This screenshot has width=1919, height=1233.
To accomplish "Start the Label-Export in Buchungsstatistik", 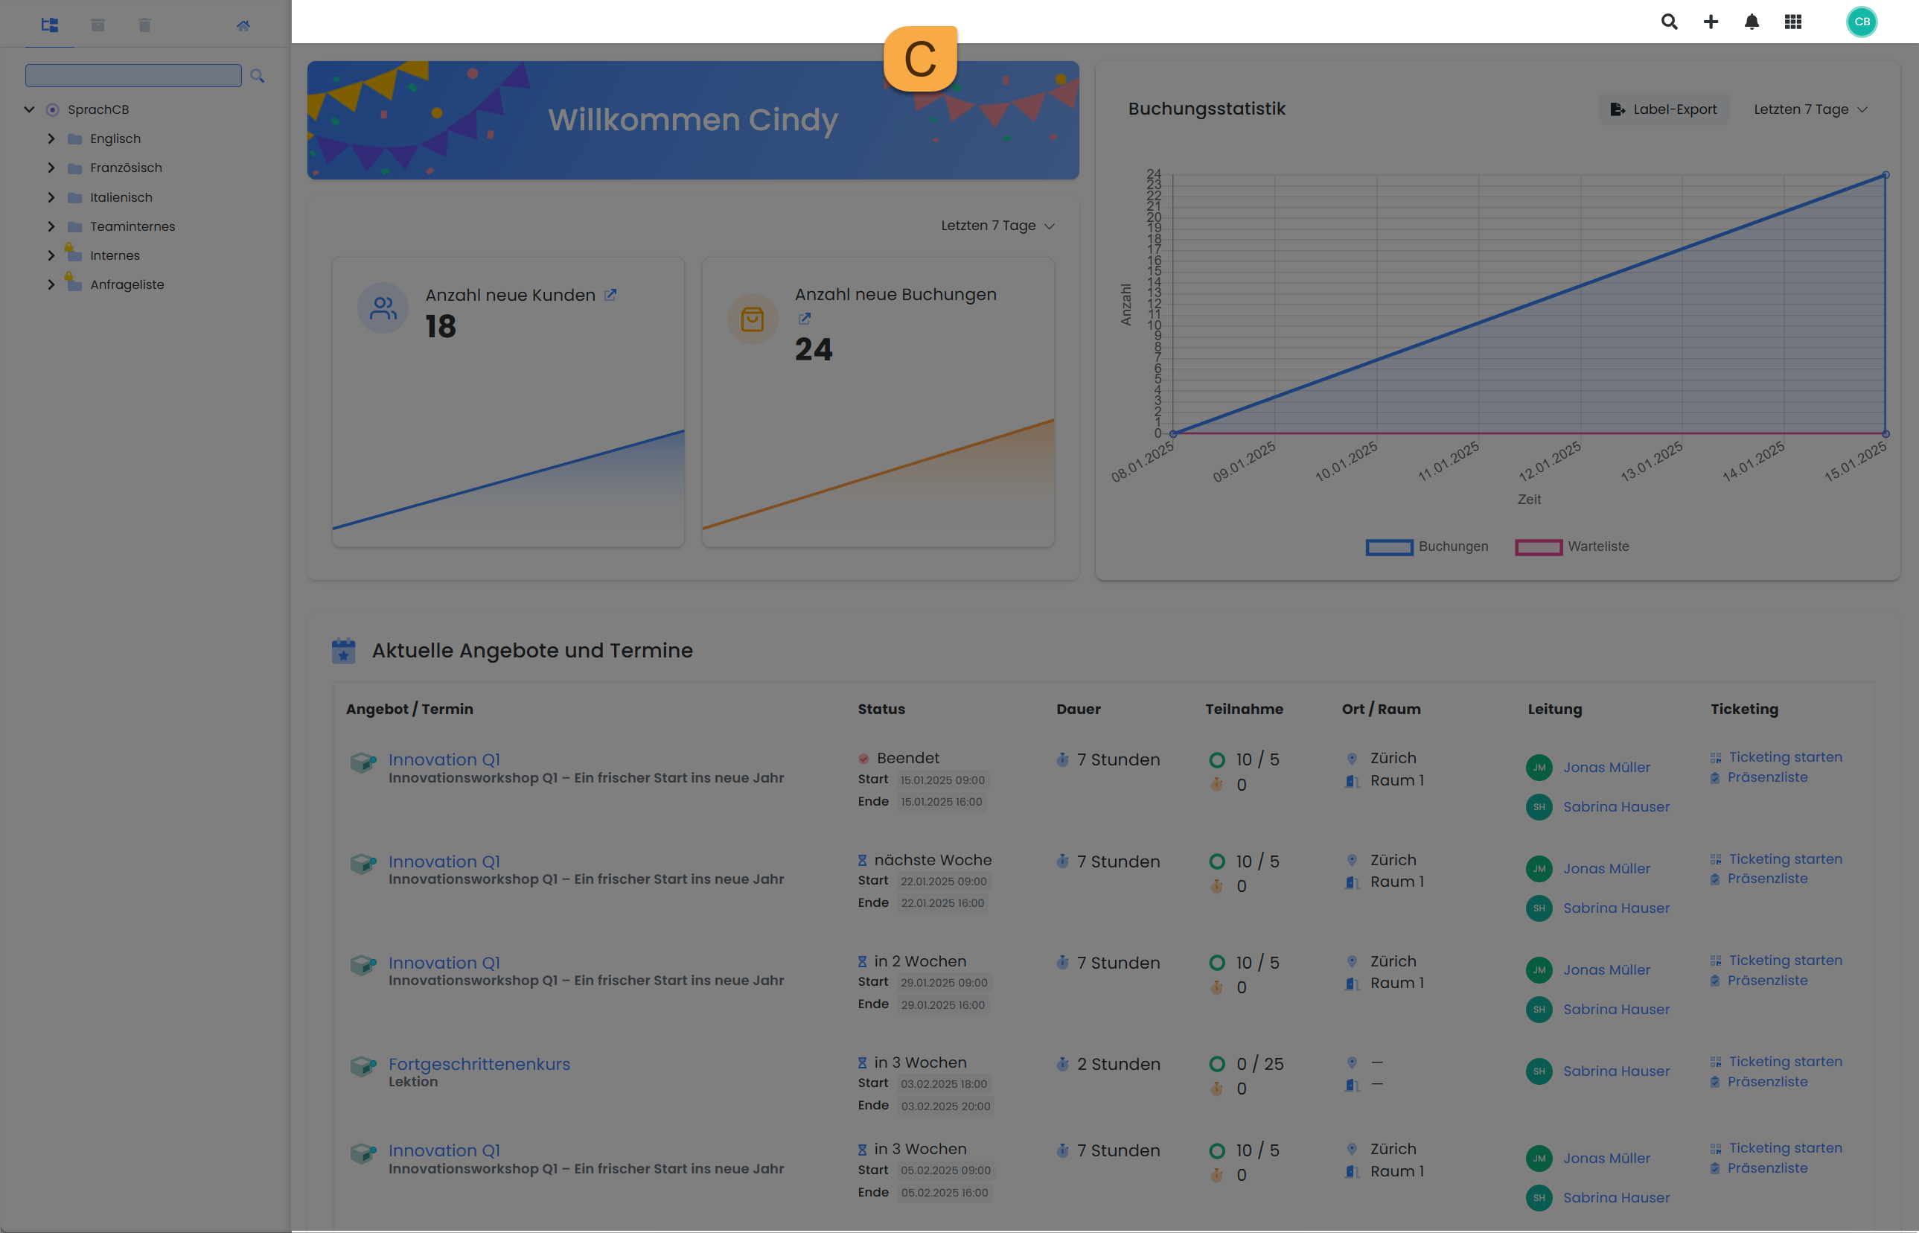I will [1664, 109].
